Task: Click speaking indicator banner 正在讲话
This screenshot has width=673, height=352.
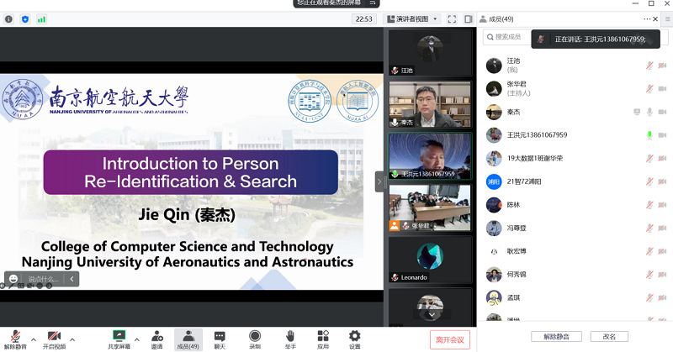Action: [x=596, y=39]
